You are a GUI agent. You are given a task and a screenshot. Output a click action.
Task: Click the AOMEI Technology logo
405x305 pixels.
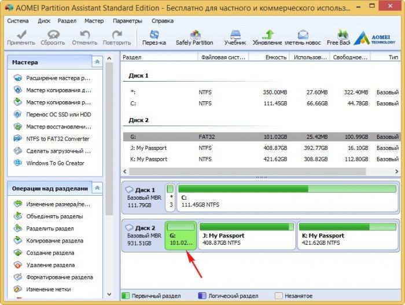pos(374,38)
